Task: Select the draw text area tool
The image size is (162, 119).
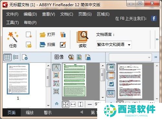Action: (56, 67)
